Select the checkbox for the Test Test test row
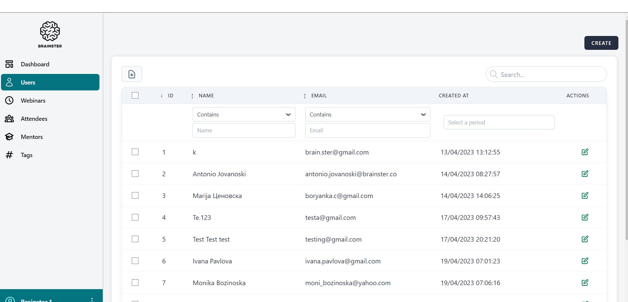The height and width of the screenshot is (302, 628). [135, 239]
